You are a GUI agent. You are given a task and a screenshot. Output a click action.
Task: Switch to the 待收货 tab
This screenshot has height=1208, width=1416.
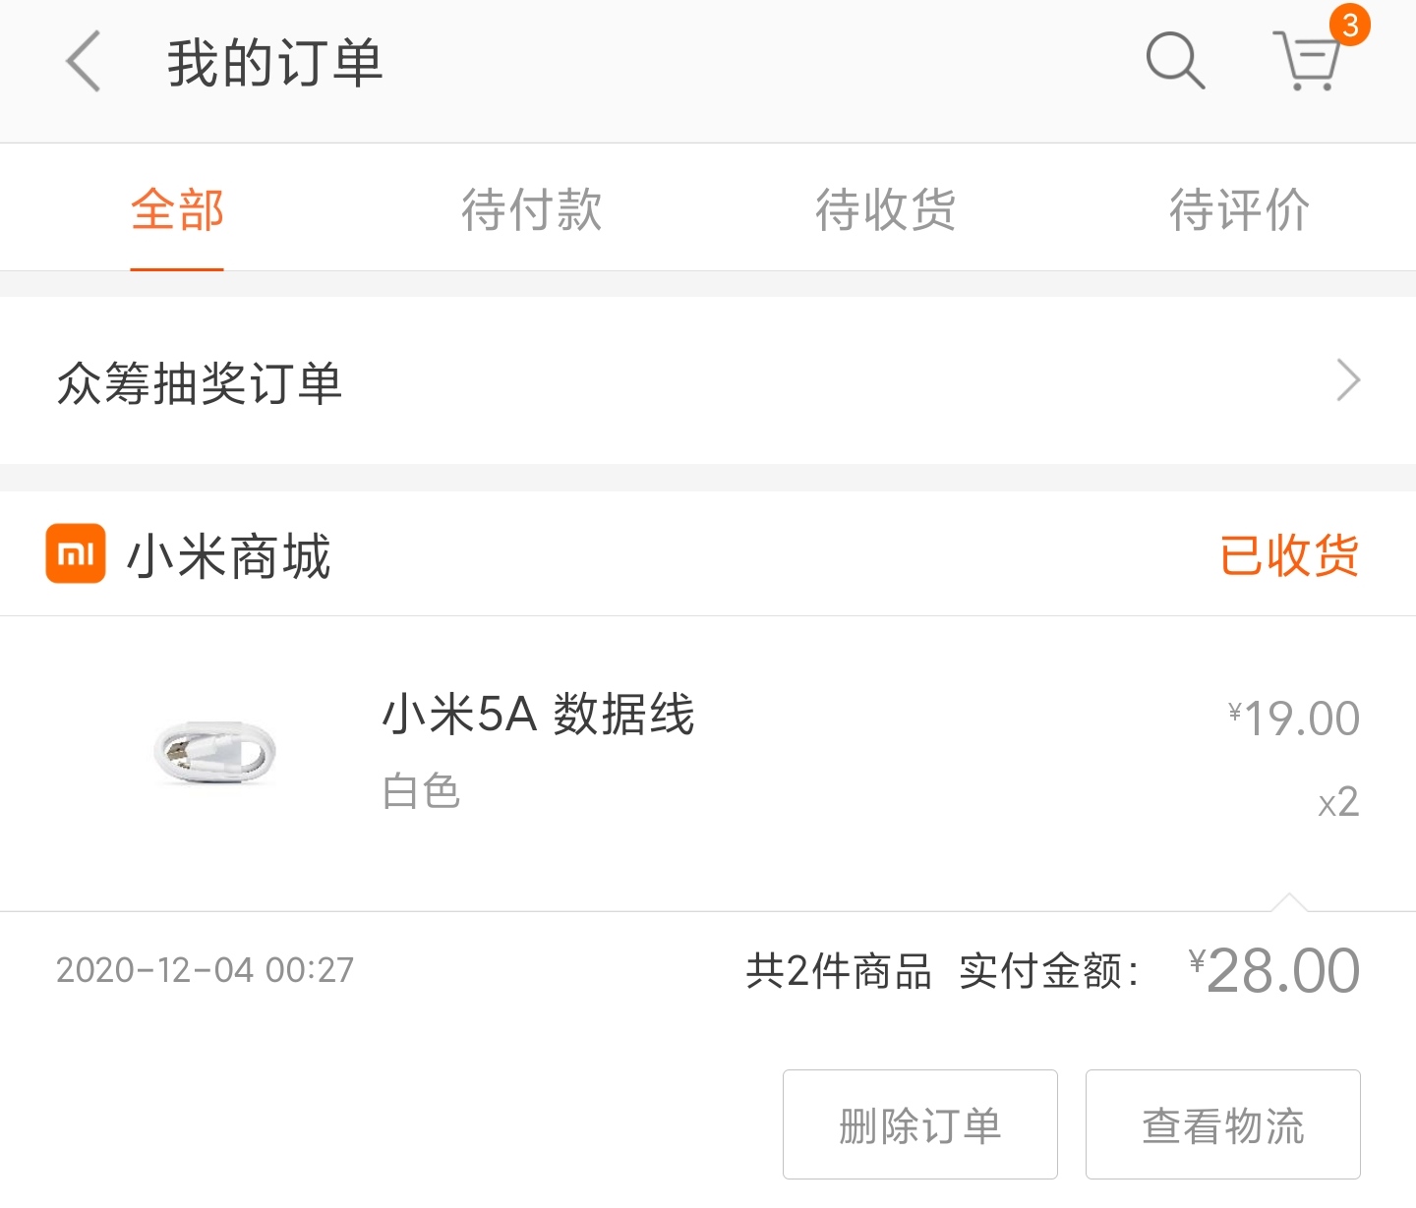885,209
